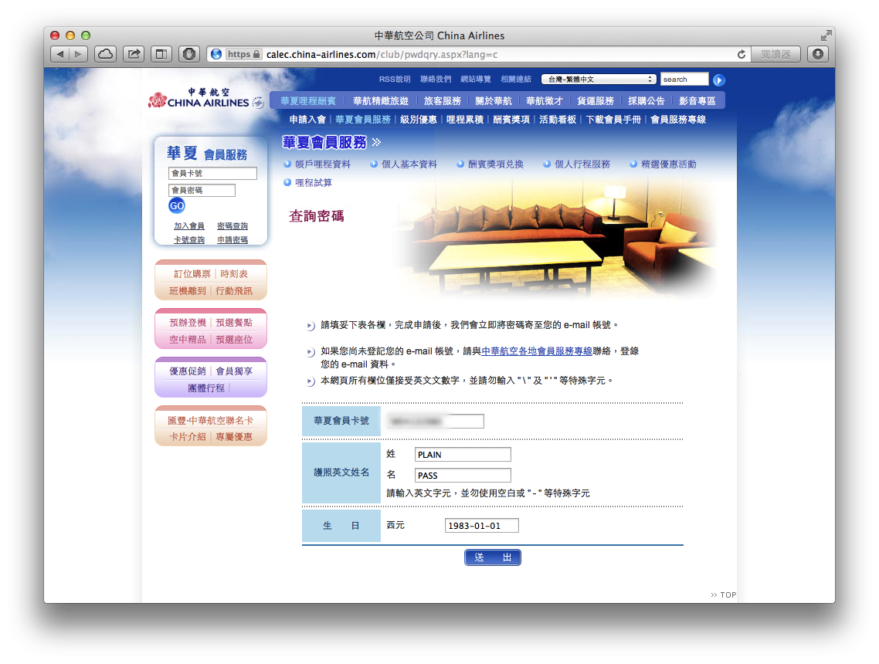Submit the form with 送出 button
This screenshot has width=879, height=664.
[x=493, y=557]
